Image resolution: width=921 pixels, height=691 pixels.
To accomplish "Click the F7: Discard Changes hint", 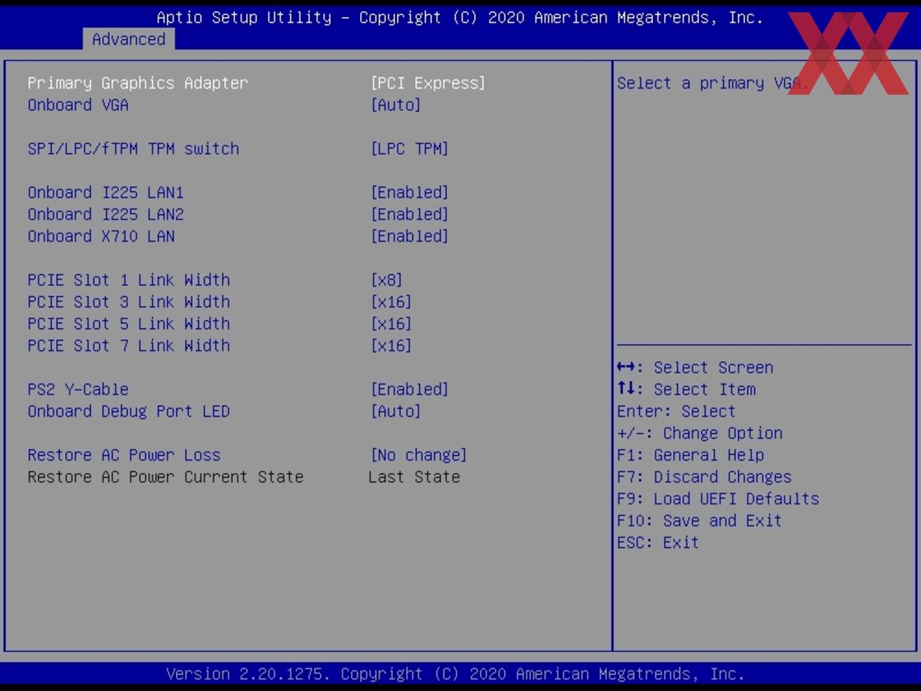I will pyautogui.click(x=704, y=477).
